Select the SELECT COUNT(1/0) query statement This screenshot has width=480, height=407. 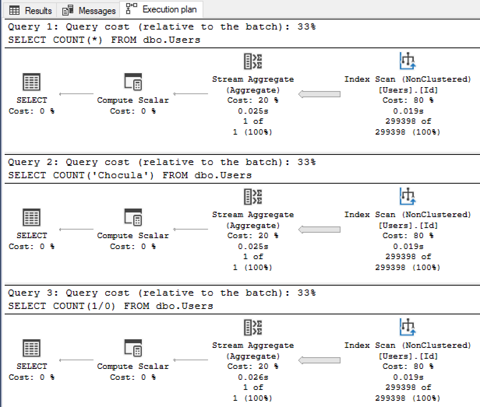tap(110, 306)
